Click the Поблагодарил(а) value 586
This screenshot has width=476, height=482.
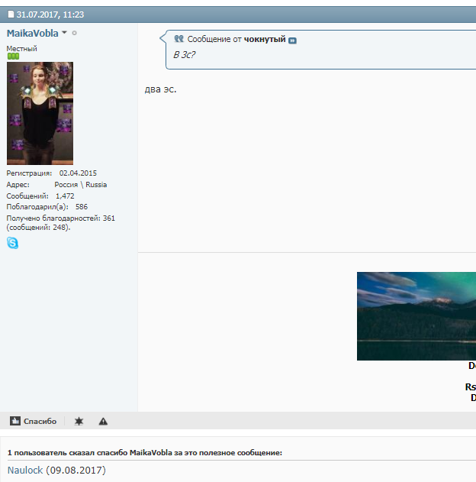pos(82,206)
